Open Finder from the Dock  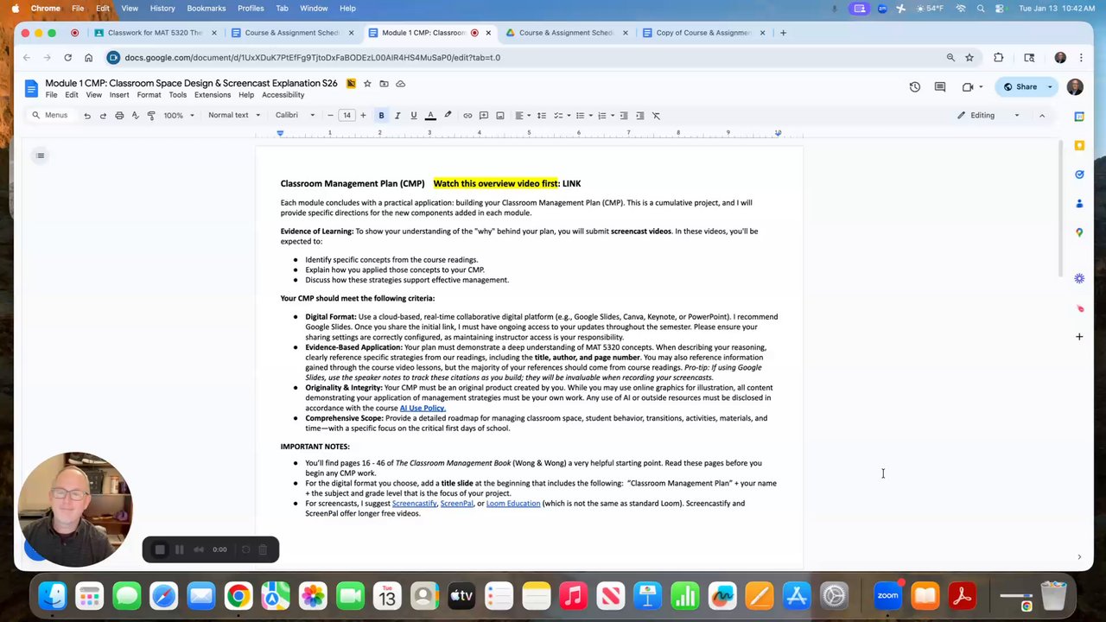click(x=53, y=595)
